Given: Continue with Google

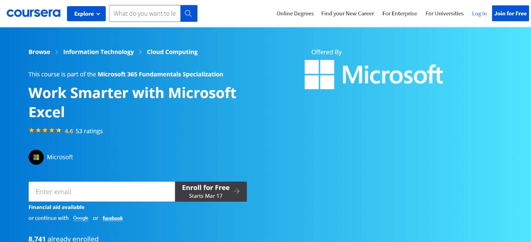Looking at the screenshot, I should point(81,218).
